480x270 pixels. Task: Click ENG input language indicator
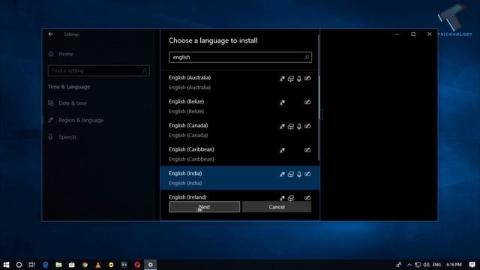pos(436,265)
